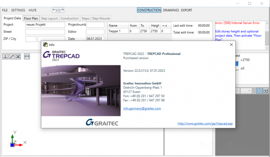Image resolution: width=270 pixels, height=157 pixels.
Task: Click the view export icon beside zoom extents
Action: click(266, 91)
